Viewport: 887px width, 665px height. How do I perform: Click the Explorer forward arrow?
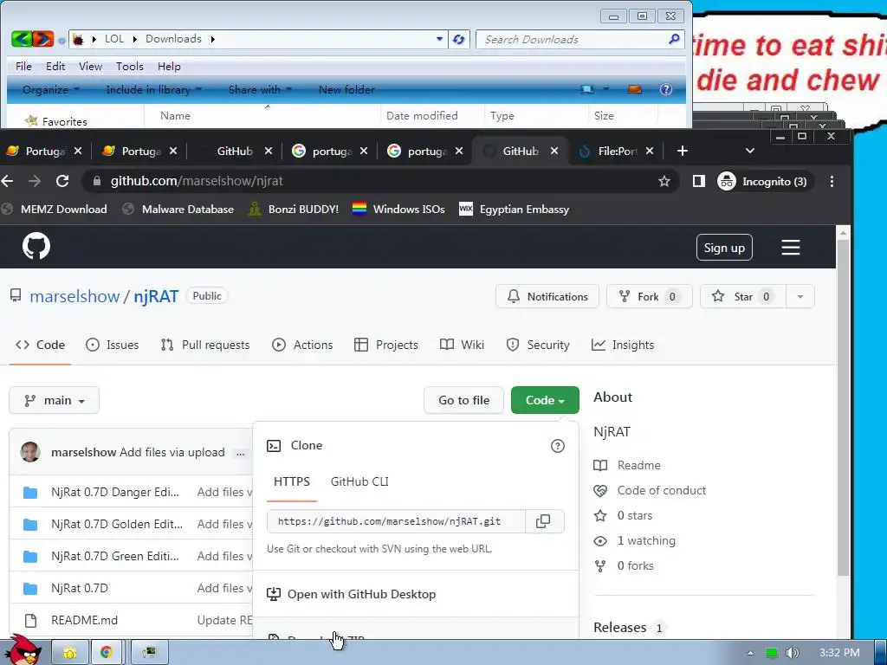pyautogui.click(x=43, y=39)
